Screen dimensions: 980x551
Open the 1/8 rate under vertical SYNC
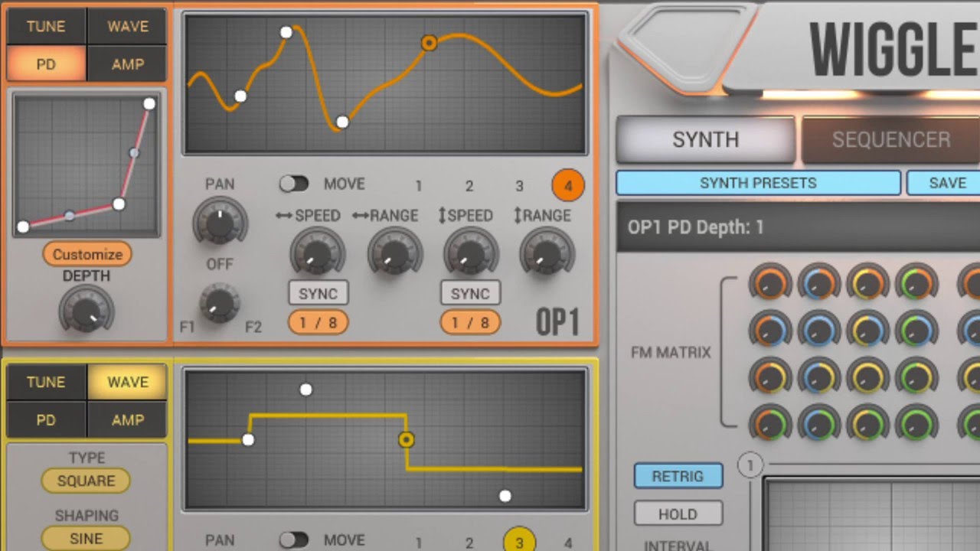pos(470,322)
